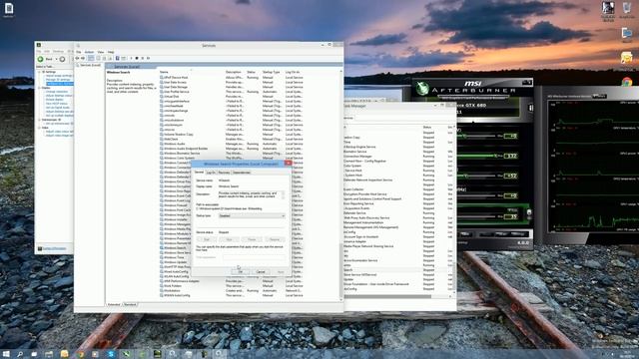The width and height of the screenshot is (639, 359).
Task: Click the Restart Service toolbar icon
Action: click(x=148, y=58)
